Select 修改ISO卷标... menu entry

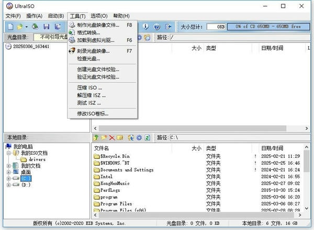coord(103,113)
